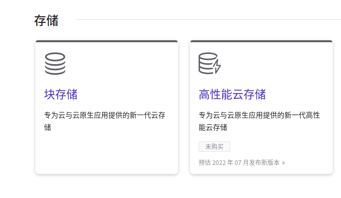Viewport: 341px width, 198px height.
Task: Click the dark top bar of the 块存储 card
Action: tap(107, 41)
